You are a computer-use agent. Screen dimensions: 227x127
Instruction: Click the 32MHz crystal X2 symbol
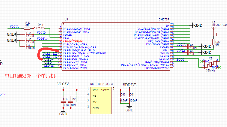[211, 64]
